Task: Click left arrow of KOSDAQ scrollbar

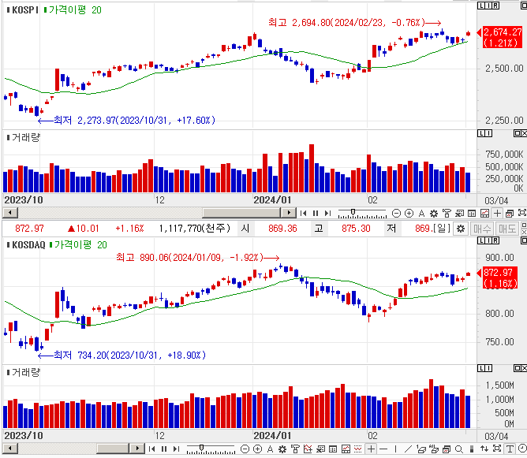Action: coord(10,449)
